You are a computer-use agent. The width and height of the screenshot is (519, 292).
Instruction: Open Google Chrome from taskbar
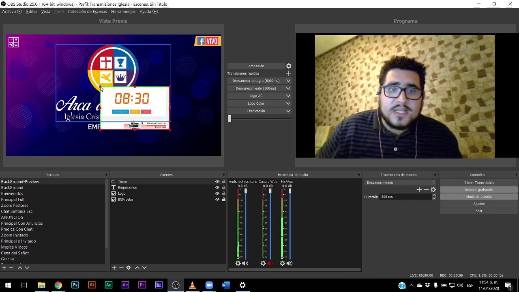(x=58, y=285)
